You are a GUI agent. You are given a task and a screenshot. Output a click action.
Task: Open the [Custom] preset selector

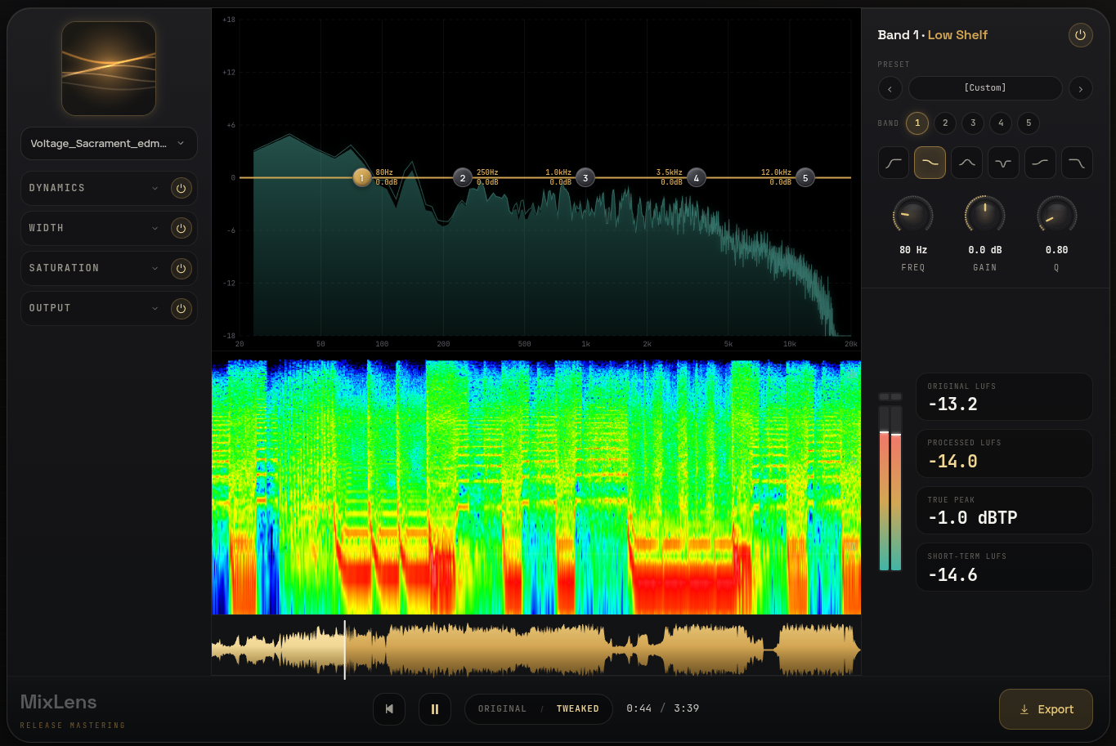pos(985,88)
